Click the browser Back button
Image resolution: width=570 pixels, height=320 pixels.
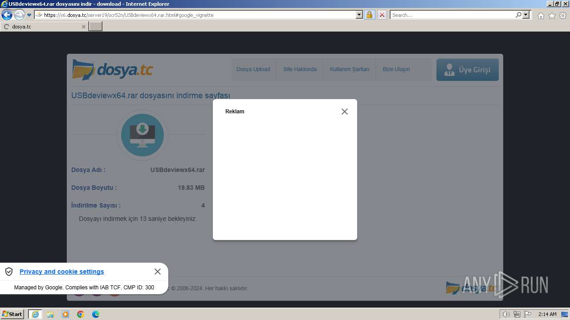point(7,15)
